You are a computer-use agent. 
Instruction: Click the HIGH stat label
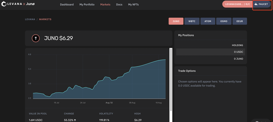[137, 114]
